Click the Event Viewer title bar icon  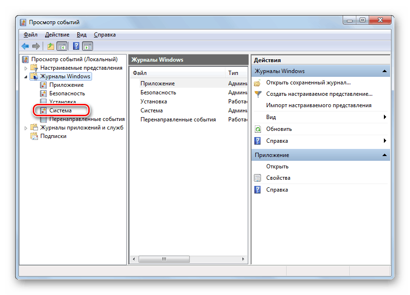pyautogui.click(x=23, y=22)
